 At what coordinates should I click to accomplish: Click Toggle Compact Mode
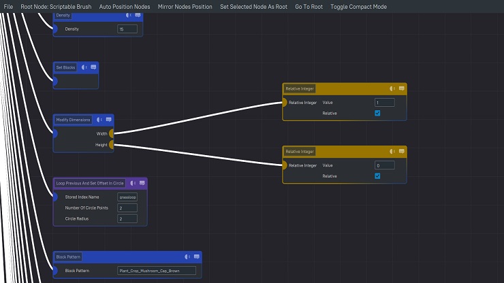(358, 6)
